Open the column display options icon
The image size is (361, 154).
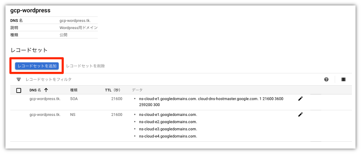point(343,80)
